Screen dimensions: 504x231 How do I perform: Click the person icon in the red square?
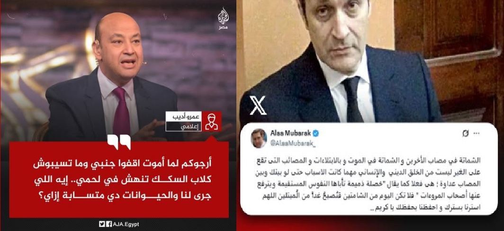pos(211,122)
